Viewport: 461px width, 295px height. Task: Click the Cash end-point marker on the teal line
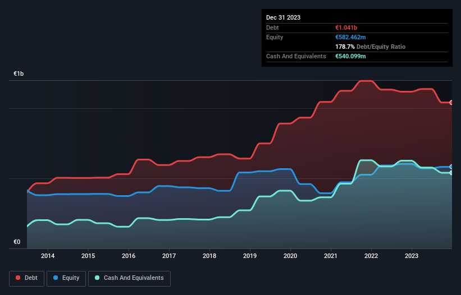pyautogui.click(x=451, y=173)
